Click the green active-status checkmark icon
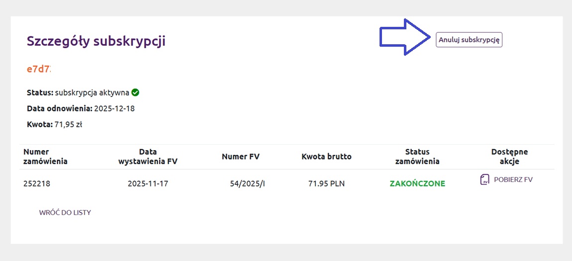Image resolution: width=572 pixels, height=261 pixels. (x=135, y=92)
